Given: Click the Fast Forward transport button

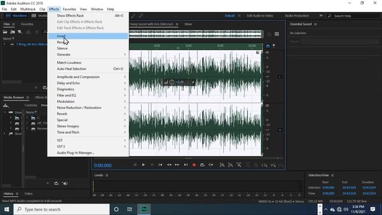Looking at the screenshot, I should pos(177,165).
